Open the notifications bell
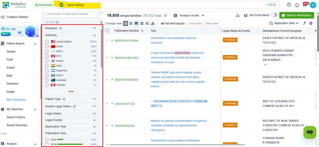Screen dimensions: 319x147 pos(297,5)
